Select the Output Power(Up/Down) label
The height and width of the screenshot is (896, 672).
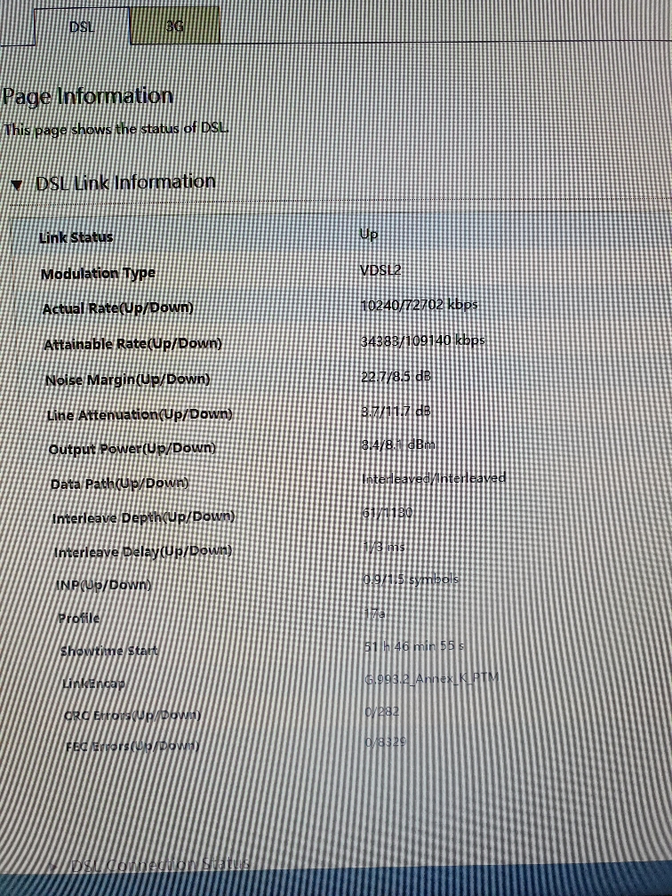[132, 449]
